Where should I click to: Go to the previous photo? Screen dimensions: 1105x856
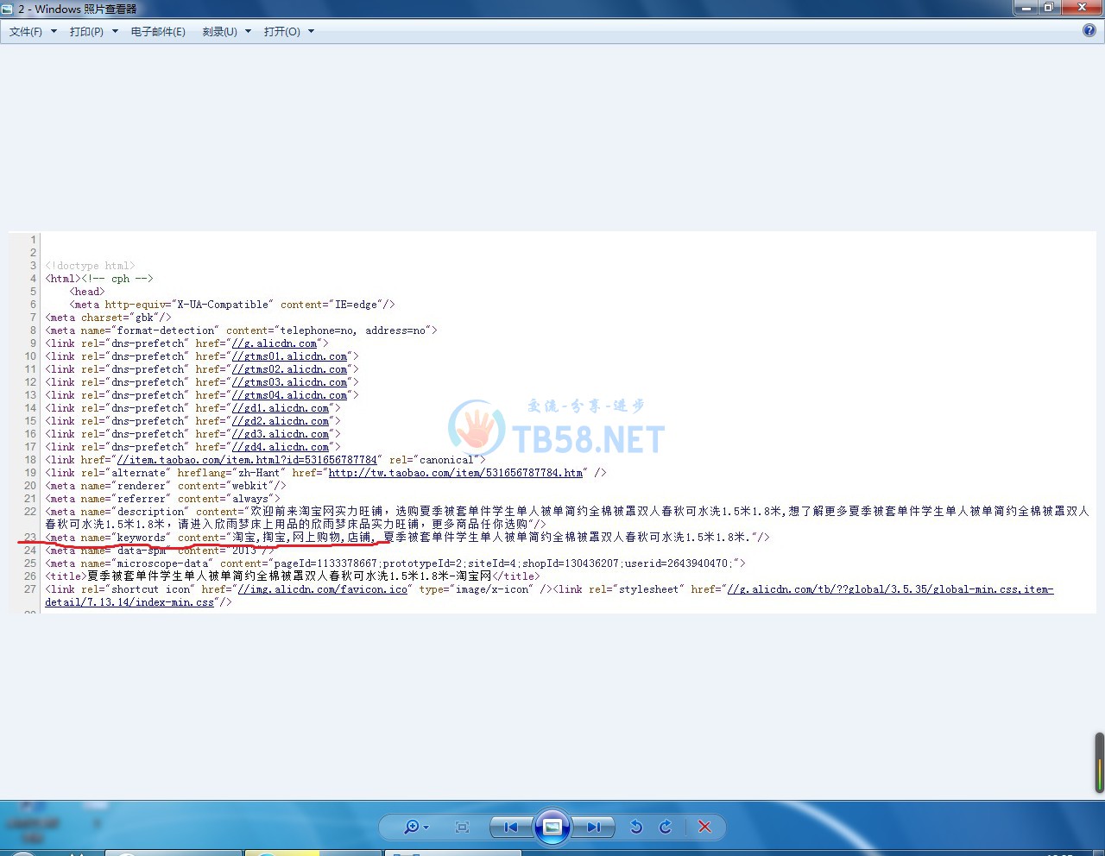pyautogui.click(x=510, y=827)
